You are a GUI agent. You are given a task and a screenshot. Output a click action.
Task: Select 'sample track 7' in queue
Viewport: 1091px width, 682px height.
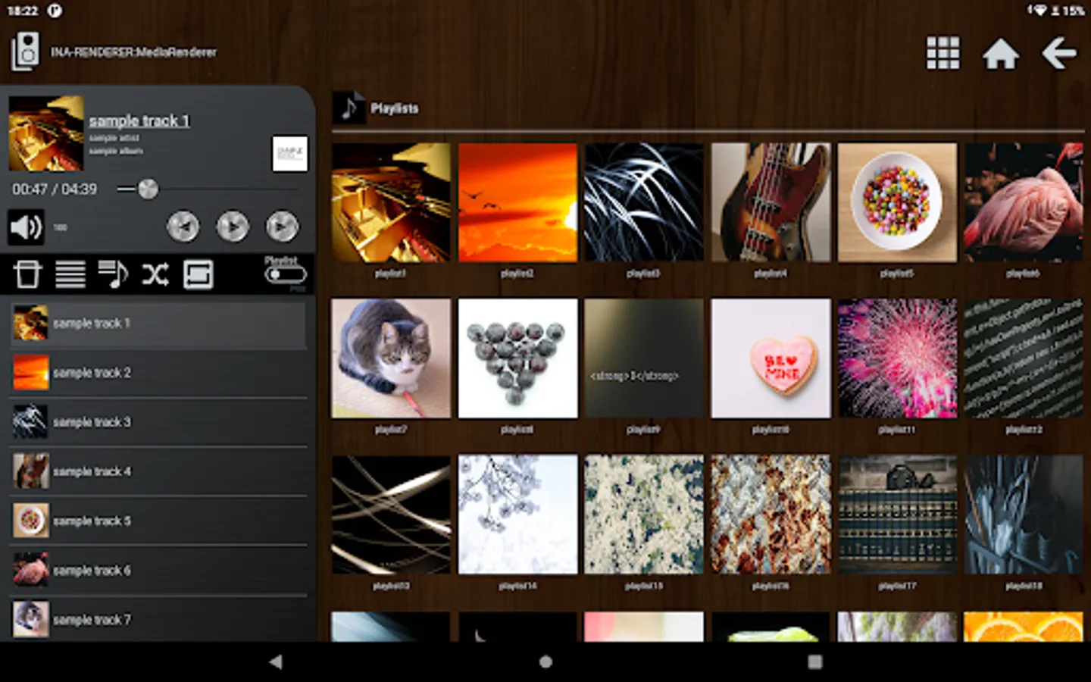(x=158, y=620)
